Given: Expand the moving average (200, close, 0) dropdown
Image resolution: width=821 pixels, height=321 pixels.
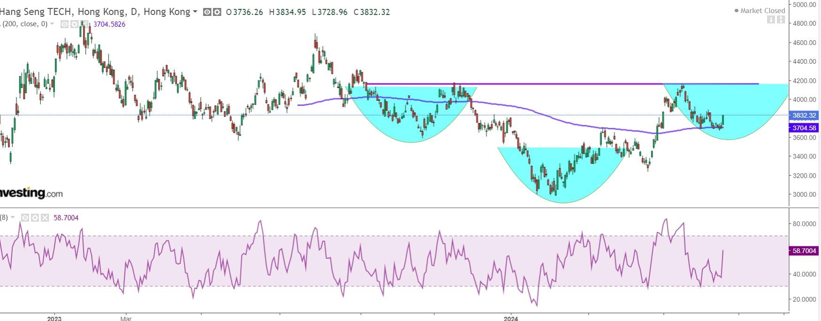Looking at the screenshot, I should point(52,24).
